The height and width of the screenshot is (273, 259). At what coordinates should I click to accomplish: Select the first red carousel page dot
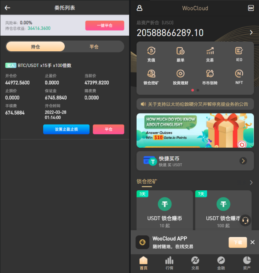click(193, 90)
